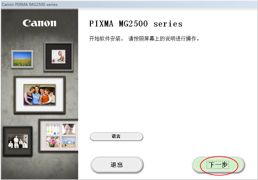Click the black mat around the baby photo

coord(48,57)
